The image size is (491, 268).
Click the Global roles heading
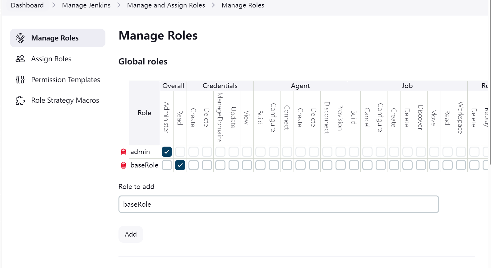[x=143, y=62]
